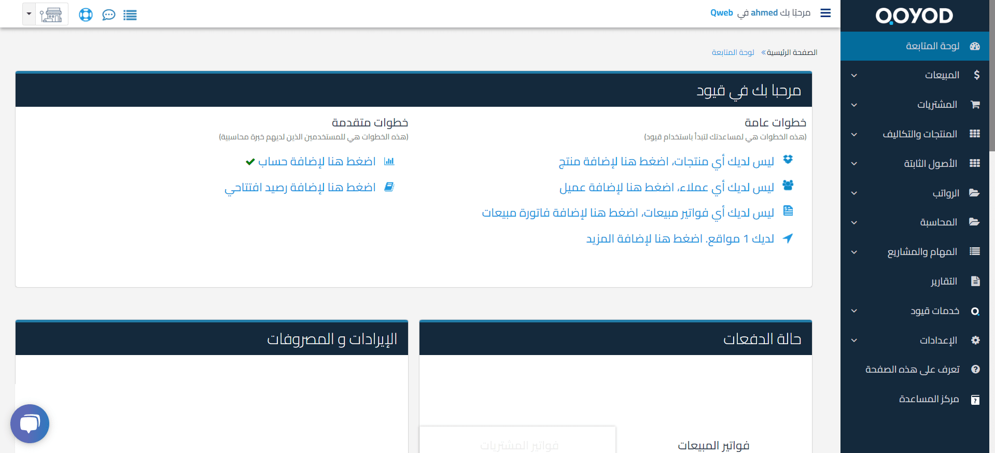
Task: Open التقارير sidebar menu item
Action: coord(915,281)
